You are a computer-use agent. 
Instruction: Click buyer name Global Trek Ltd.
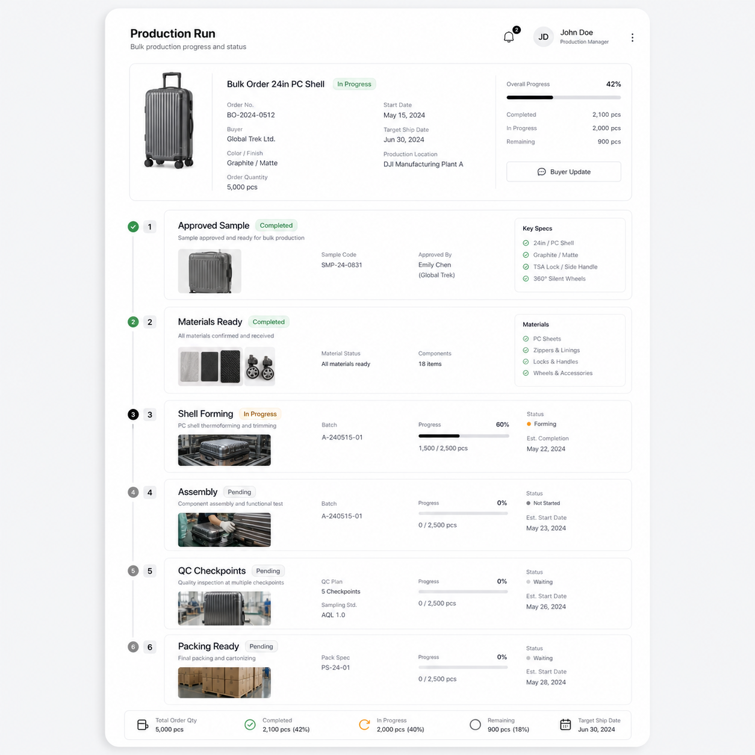click(x=251, y=139)
